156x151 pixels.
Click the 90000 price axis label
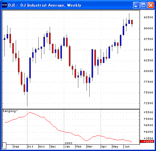click(x=148, y=28)
